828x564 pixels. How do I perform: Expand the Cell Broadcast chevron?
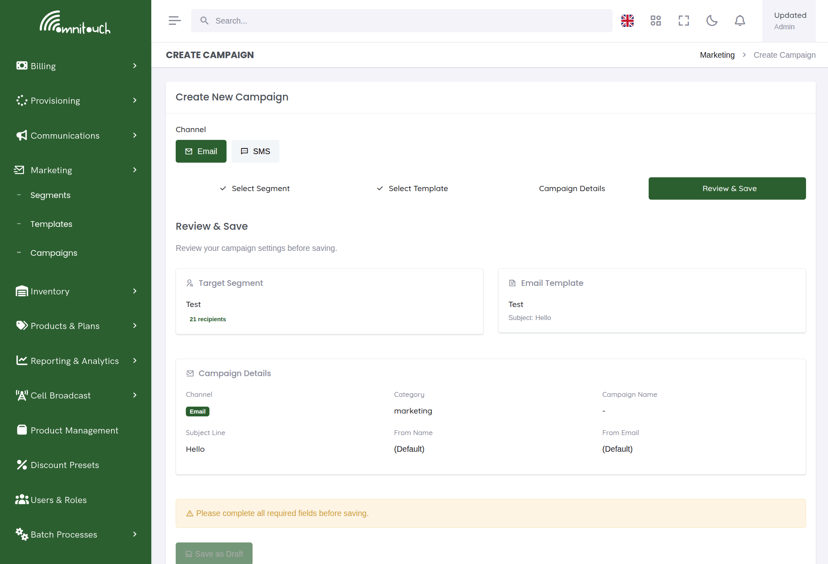(135, 395)
